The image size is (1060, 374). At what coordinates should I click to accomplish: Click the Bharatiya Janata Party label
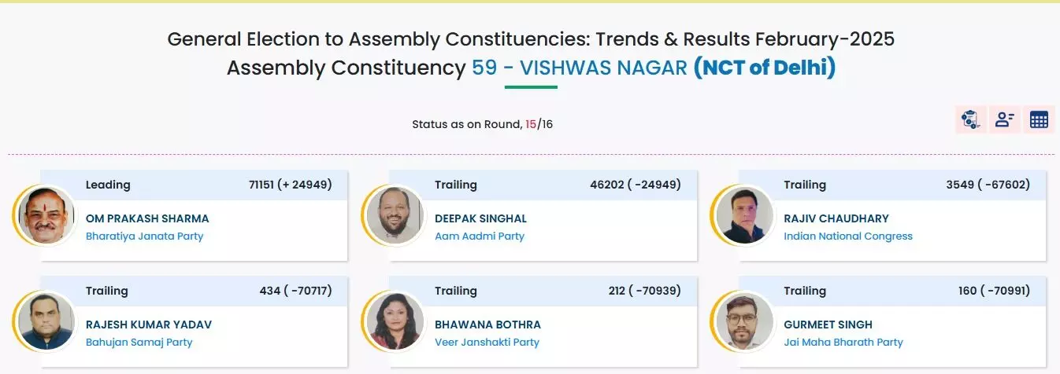[x=144, y=236]
